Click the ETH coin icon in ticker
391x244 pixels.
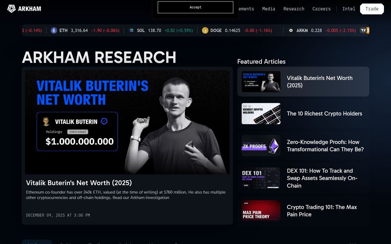click(x=54, y=30)
